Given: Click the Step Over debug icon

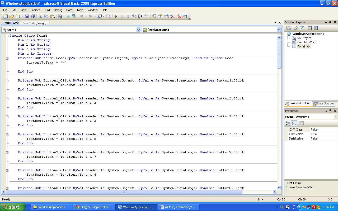Looking at the screenshot, I should tap(140, 16).
